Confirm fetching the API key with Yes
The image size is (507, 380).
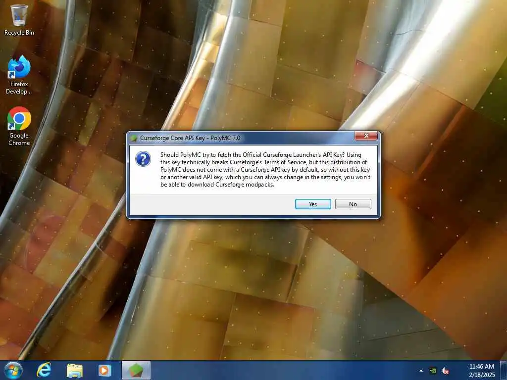coord(313,204)
